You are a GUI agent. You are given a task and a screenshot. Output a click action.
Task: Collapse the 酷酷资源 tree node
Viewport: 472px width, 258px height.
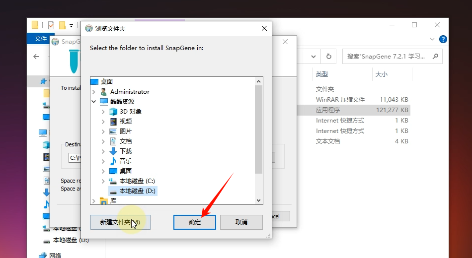[x=94, y=101]
